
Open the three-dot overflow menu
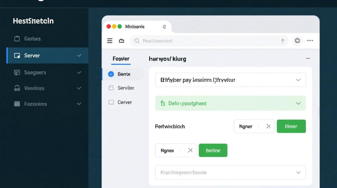pos(310,41)
